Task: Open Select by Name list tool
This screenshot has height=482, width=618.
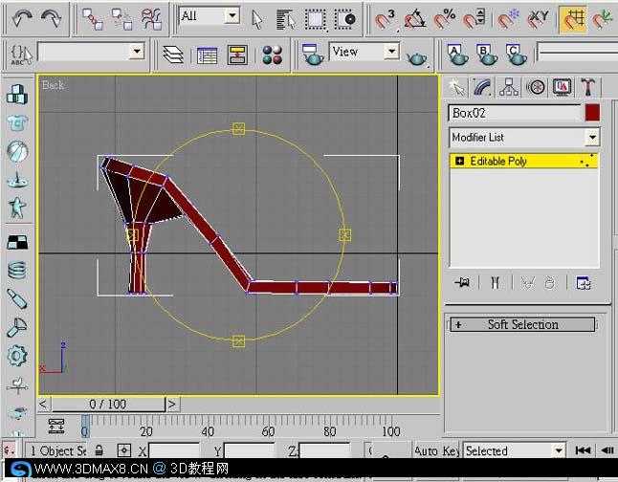Action: 285,19
